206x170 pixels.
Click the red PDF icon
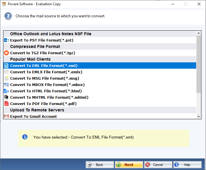[6, 104]
